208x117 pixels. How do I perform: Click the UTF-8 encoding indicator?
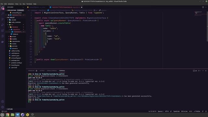(167, 111)
